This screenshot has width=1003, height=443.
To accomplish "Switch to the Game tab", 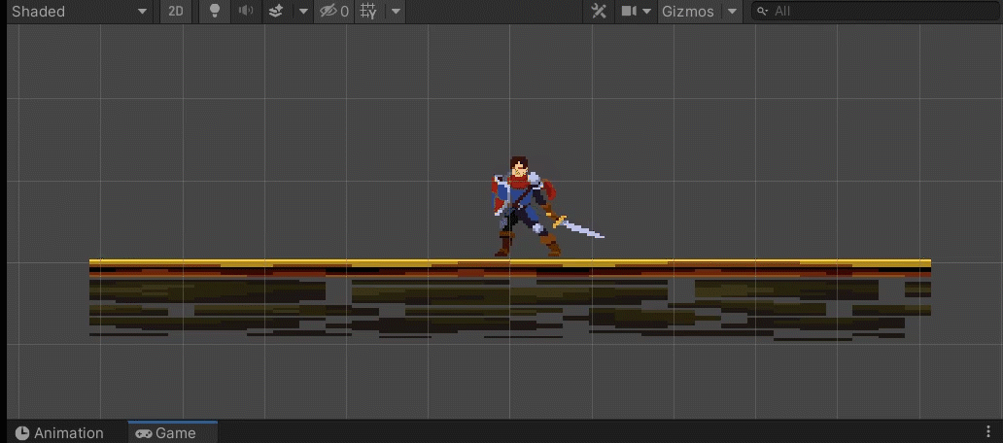I will point(165,432).
